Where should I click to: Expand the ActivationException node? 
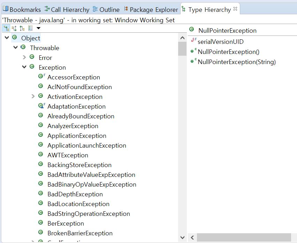pyautogui.click(x=33, y=96)
